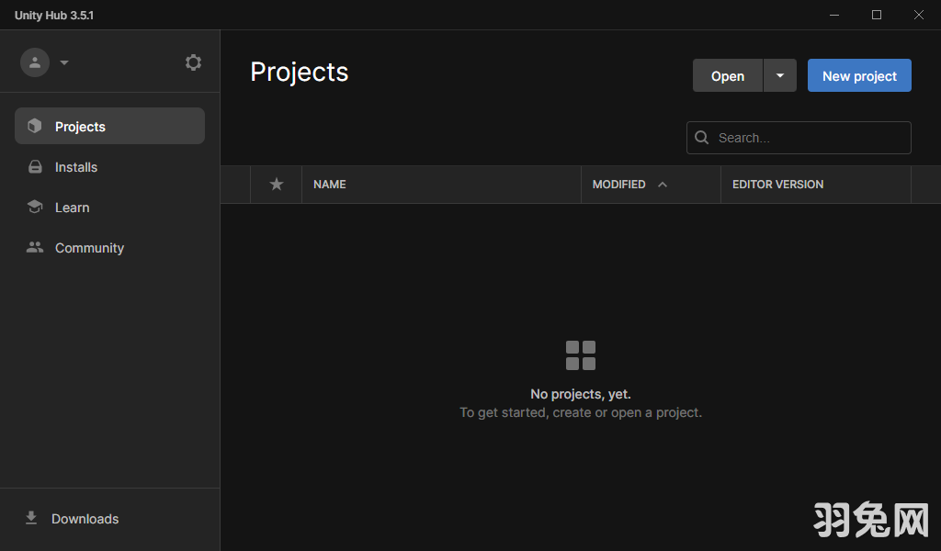The width and height of the screenshot is (941, 551).
Task: Click the star favorites column header
Action: point(277,185)
